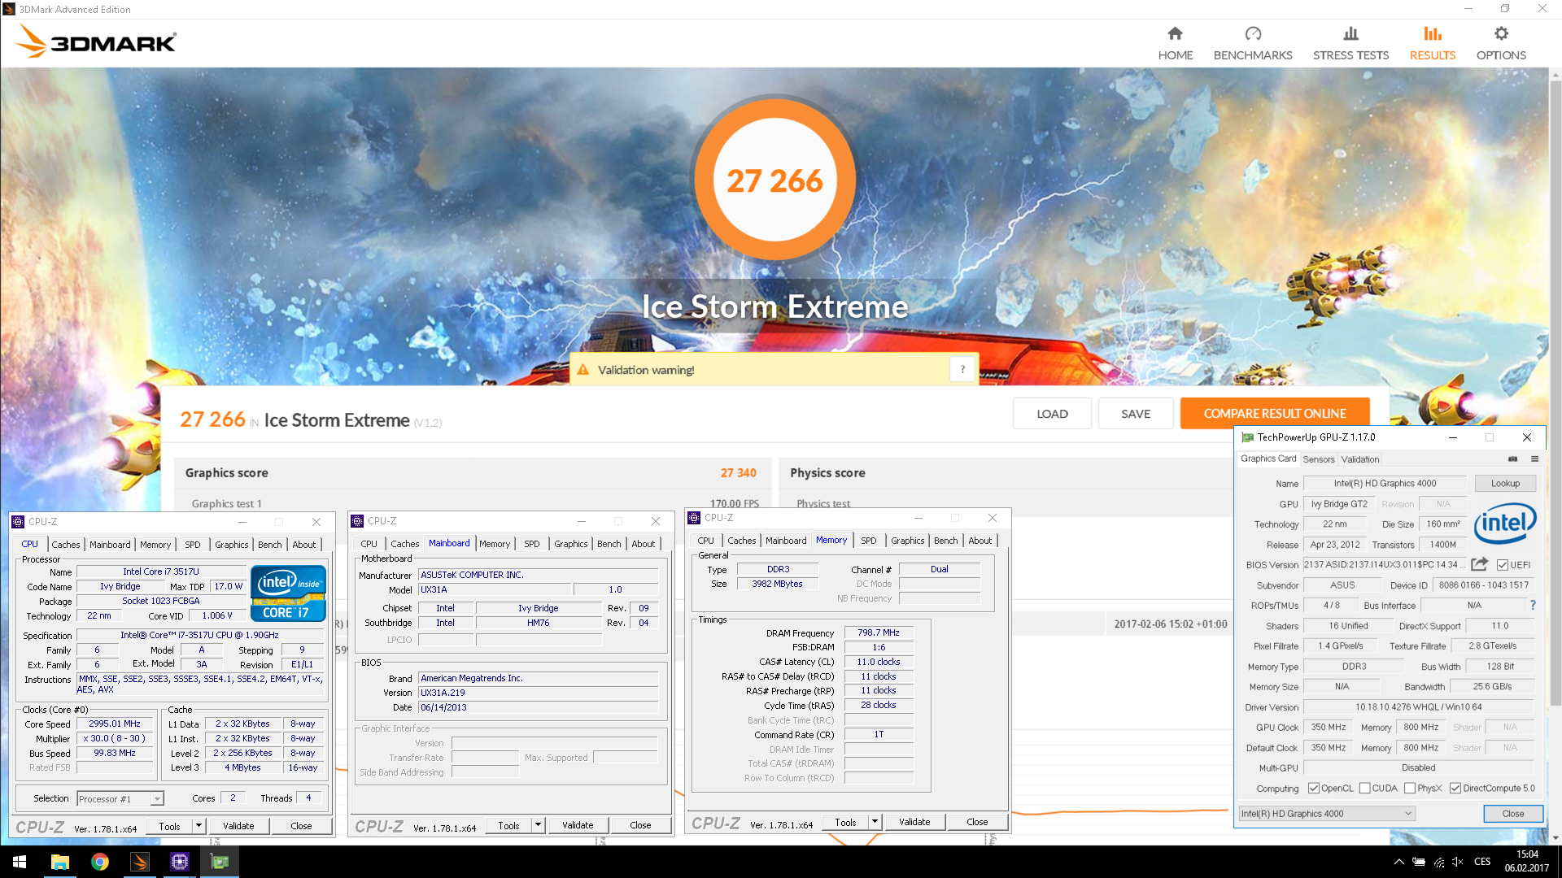Screen dimensions: 1562x878
Task: Switch to the Sensors tab in GPU-Z
Action: pyautogui.click(x=1318, y=459)
